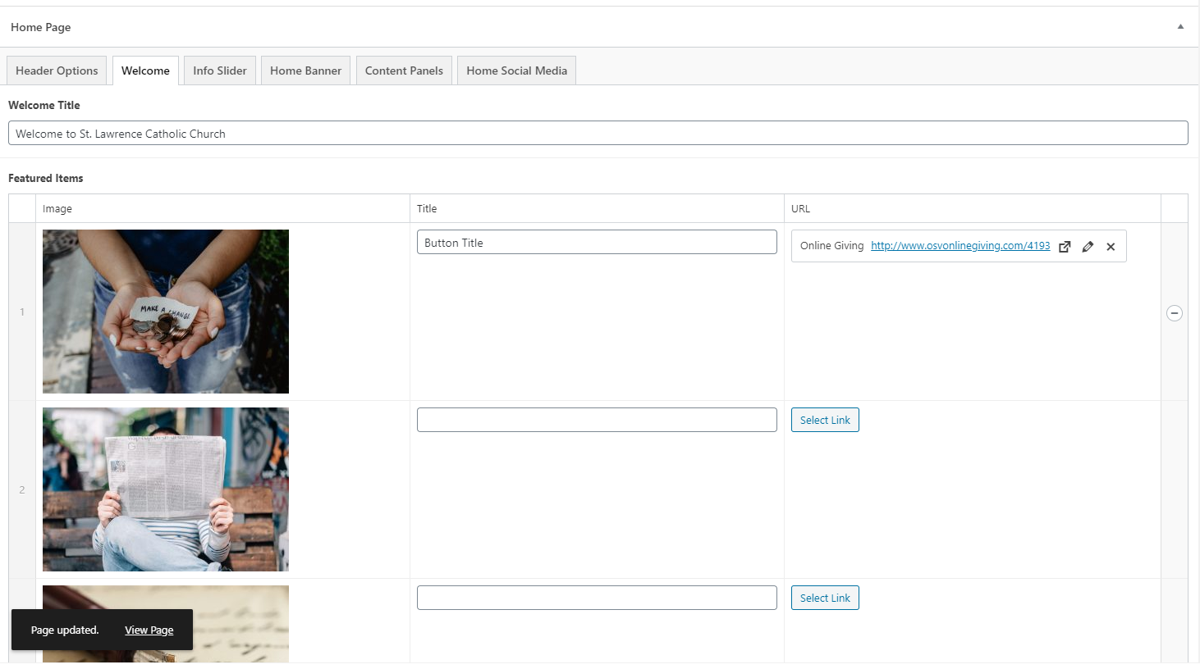1200x669 pixels.
Task: Click the empty Title field in row 2
Action: (x=597, y=420)
